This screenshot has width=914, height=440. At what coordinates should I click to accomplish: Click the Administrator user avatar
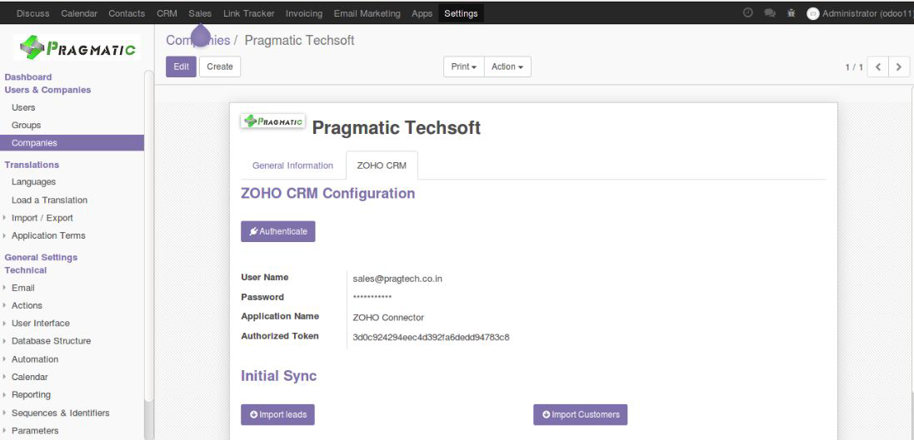(x=812, y=13)
